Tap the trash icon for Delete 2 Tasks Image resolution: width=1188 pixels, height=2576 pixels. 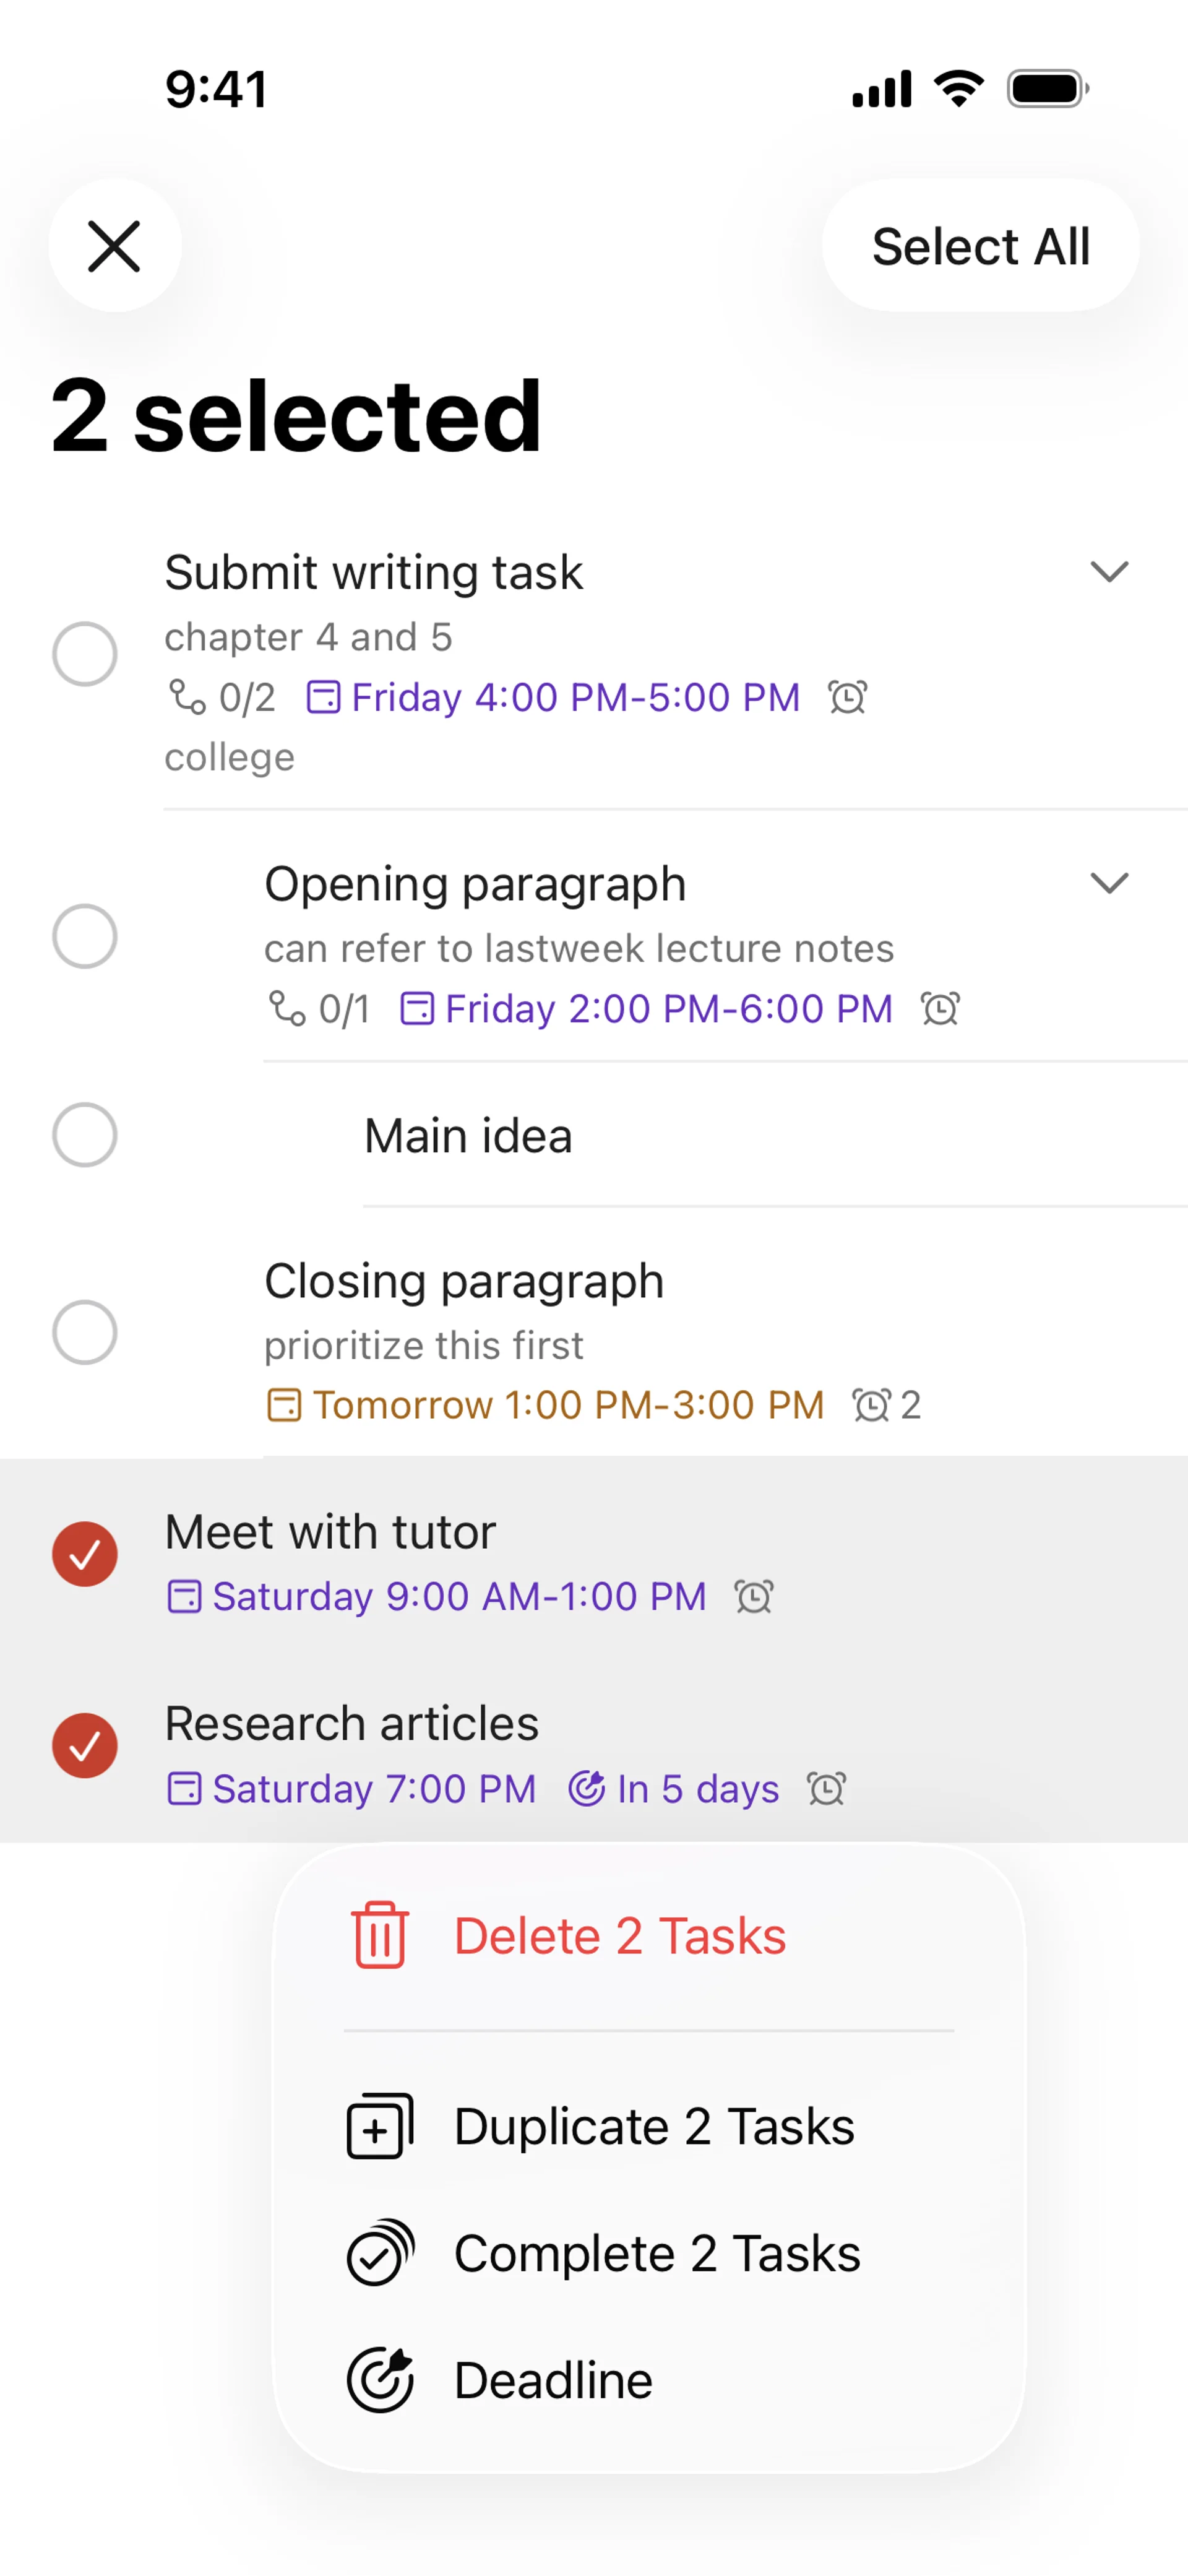pyautogui.click(x=379, y=1935)
